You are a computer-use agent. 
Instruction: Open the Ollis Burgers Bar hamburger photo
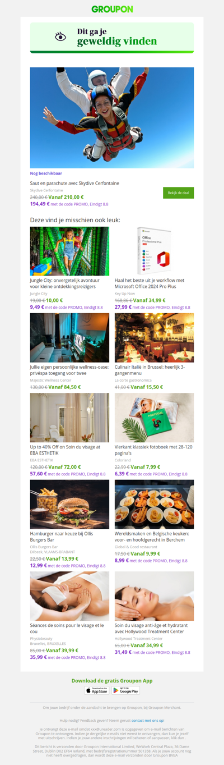(69, 504)
